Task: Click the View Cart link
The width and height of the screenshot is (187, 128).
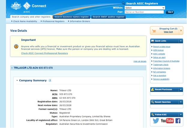Action: pos(168,32)
